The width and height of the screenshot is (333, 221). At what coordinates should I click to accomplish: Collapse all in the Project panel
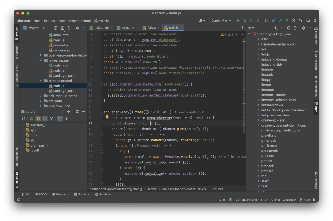click(x=69, y=28)
